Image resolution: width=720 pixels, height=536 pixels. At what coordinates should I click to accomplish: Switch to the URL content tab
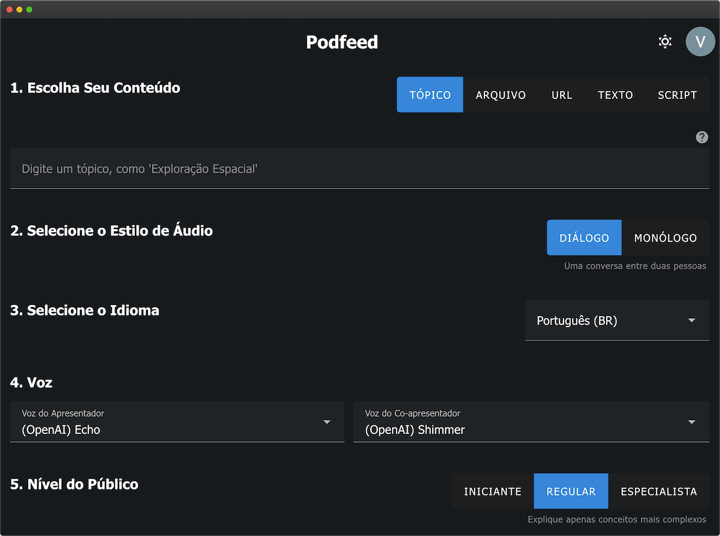[562, 94]
